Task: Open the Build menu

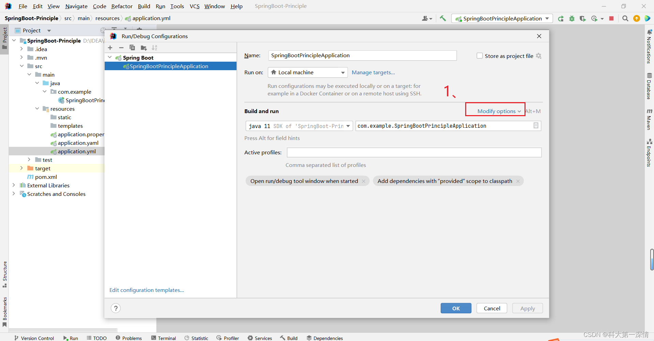Action: pos(144,6)
